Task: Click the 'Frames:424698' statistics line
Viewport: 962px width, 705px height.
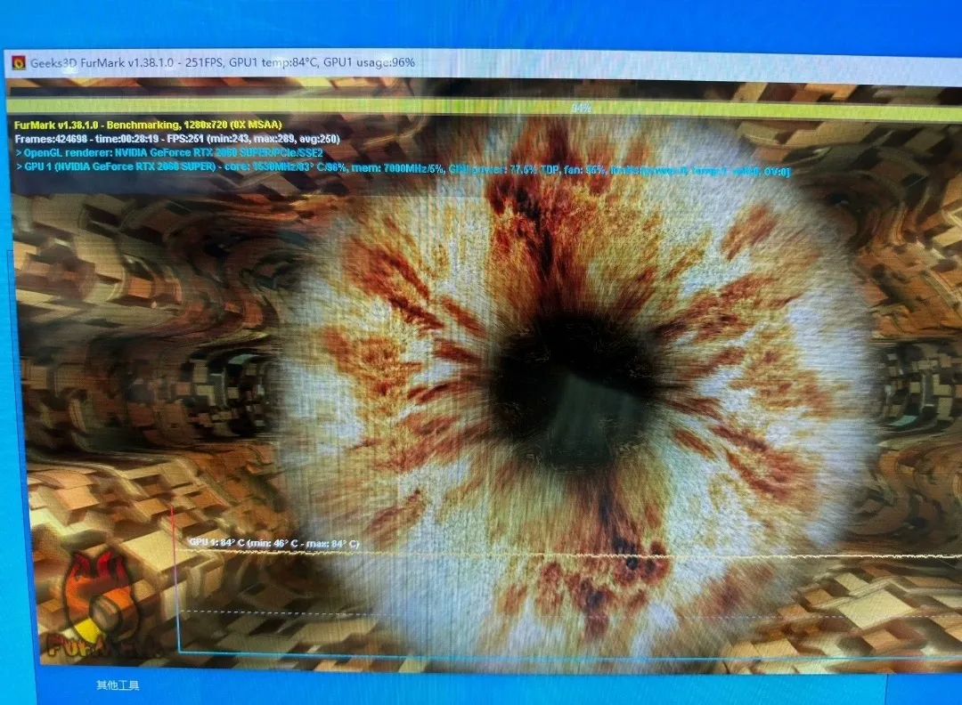Action: [177, 139]
